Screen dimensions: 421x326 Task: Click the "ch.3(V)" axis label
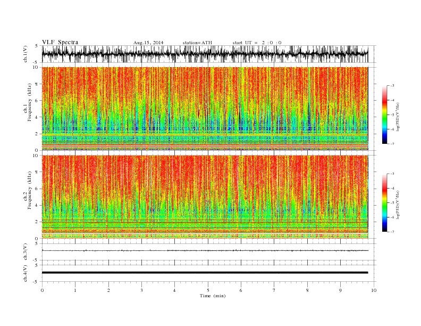point(25,252)
